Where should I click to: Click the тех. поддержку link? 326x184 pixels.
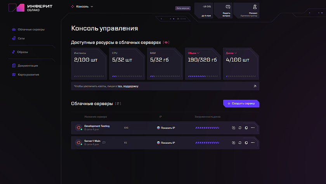(128, 86)
